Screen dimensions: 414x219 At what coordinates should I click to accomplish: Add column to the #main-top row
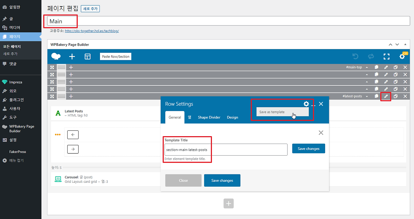pyautogui.click(x=71, y=67)
